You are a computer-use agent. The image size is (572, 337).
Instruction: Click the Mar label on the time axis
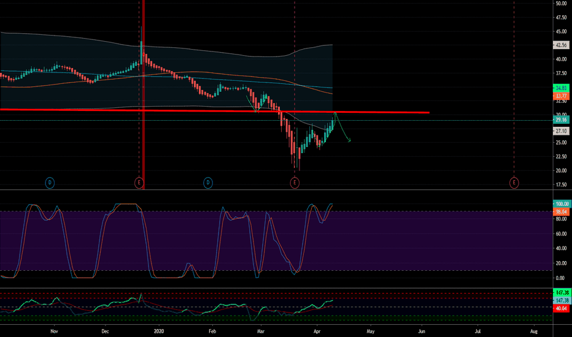pos(260,331)
